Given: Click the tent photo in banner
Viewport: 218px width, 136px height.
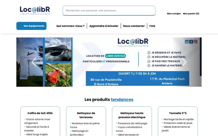Looking at the screenshot, I should point(29,62).
